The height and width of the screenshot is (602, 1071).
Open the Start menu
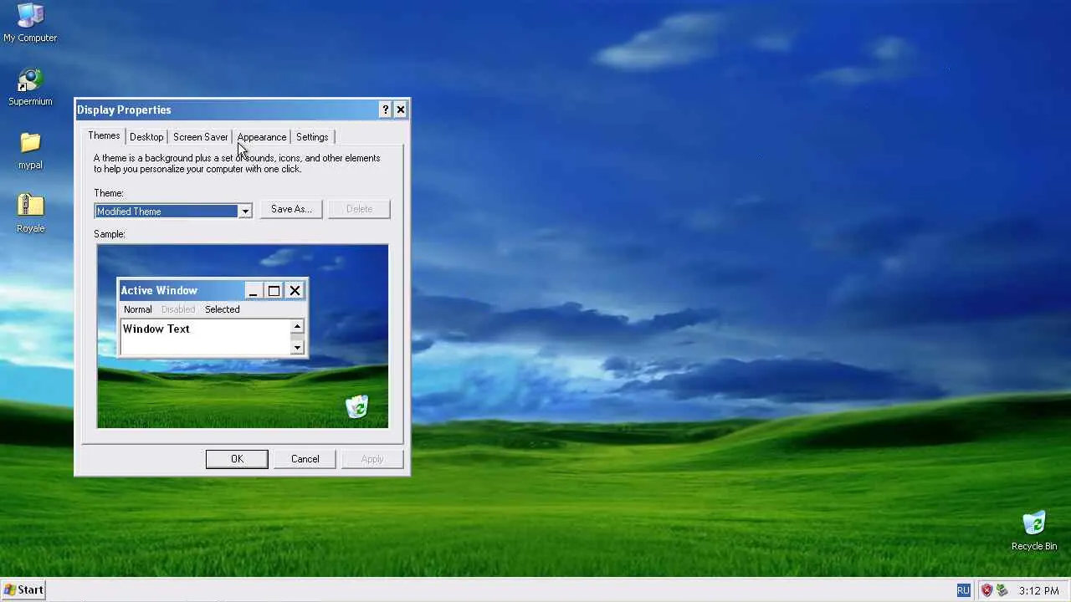click(23, 589)
